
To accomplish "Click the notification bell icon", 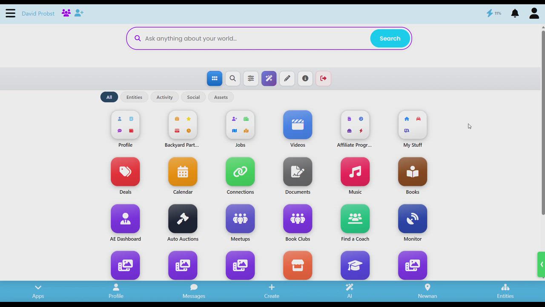I will [515, 13].
